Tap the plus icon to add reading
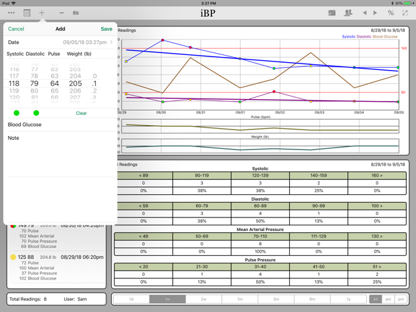This screenshot has width=416, height=312. tap(42, 13)
